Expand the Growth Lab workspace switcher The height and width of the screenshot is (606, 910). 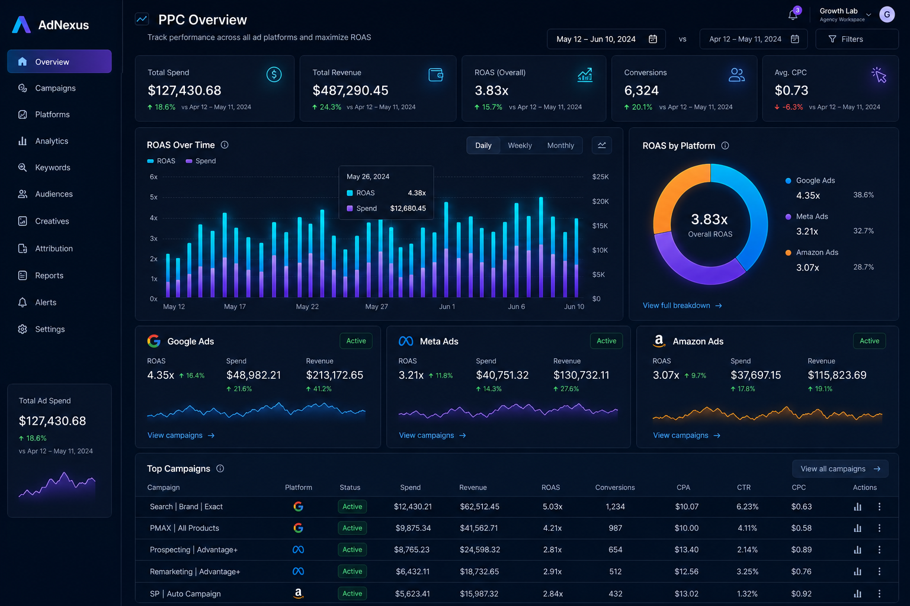(845, 15)
